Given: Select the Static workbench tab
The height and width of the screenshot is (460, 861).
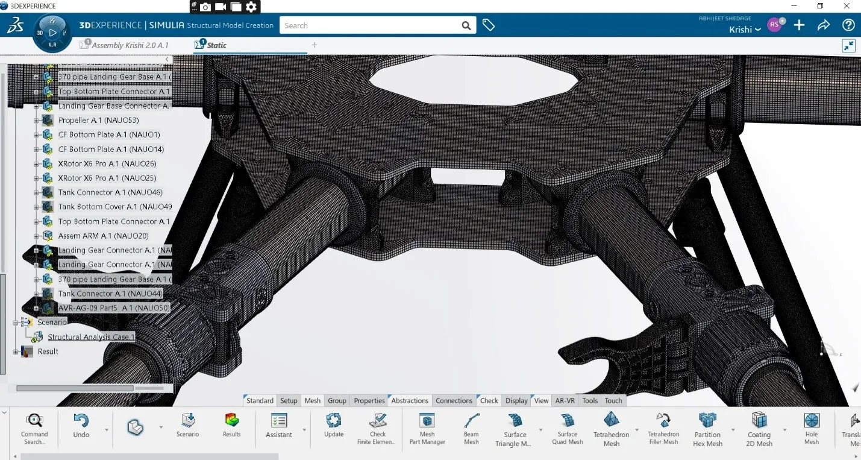Looking at the screenshot, I should click(x=218, y=45).
